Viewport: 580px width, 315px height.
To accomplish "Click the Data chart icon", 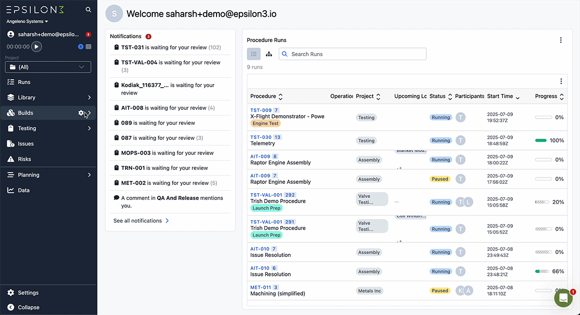I will (11, 190).
